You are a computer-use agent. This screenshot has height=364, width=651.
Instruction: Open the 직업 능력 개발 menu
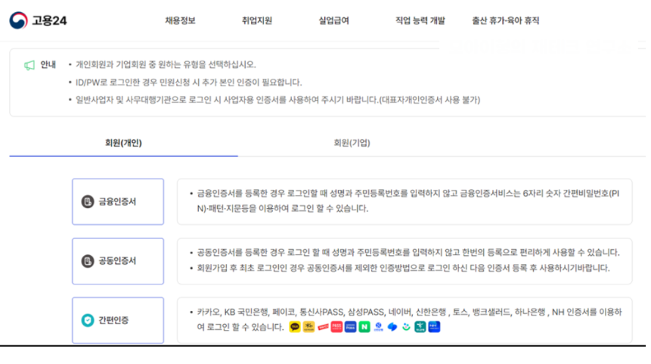coord(420,20)
